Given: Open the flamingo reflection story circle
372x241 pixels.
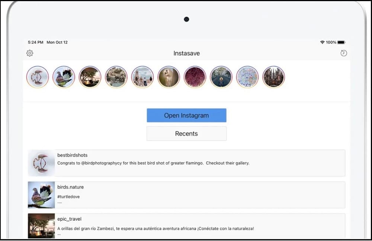Looking at the screenshot, I should [x=38, y=77].
